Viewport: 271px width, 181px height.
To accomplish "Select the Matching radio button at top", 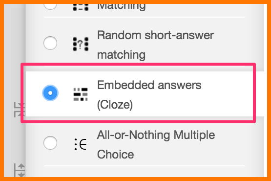I will (50, 6).
